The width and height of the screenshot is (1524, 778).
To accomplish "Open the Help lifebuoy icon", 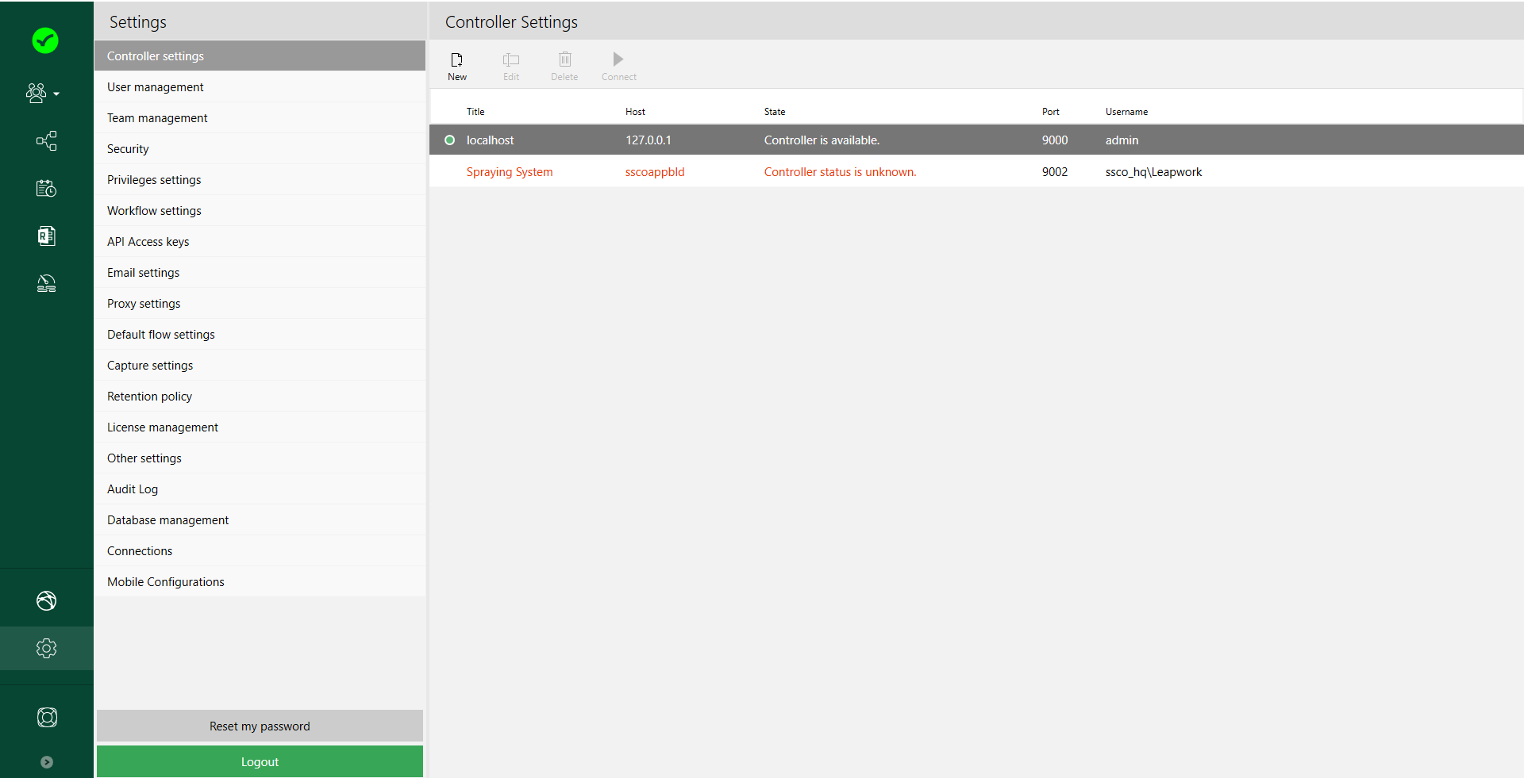I will [x=46, y=717].
